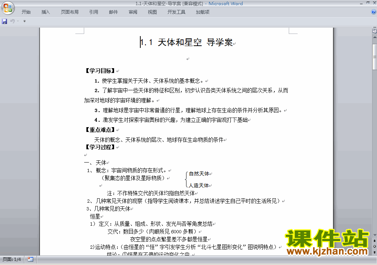
Task: Open the Select Browse Object round button
Action: [374, 246]
